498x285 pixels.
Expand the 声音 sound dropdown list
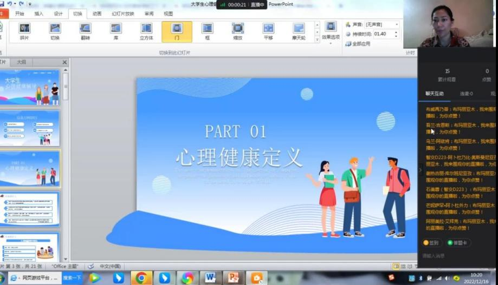pyautogui.click(x=396, y=24)
